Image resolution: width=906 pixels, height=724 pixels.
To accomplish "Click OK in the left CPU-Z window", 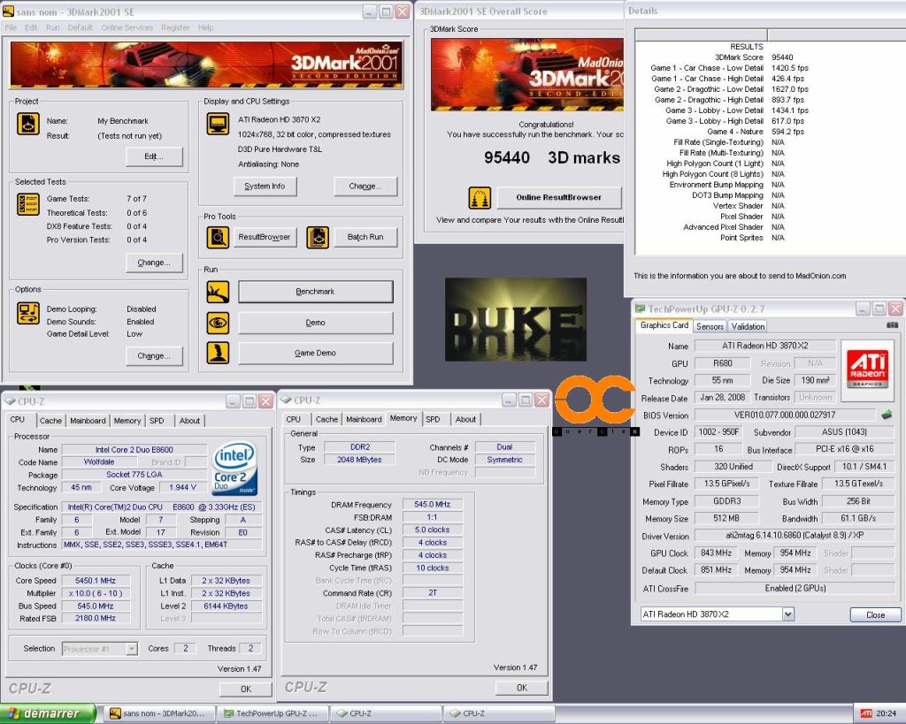I will click(x=246, y=689).
